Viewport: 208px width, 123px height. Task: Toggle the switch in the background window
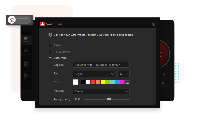click(x=164, y=83)
